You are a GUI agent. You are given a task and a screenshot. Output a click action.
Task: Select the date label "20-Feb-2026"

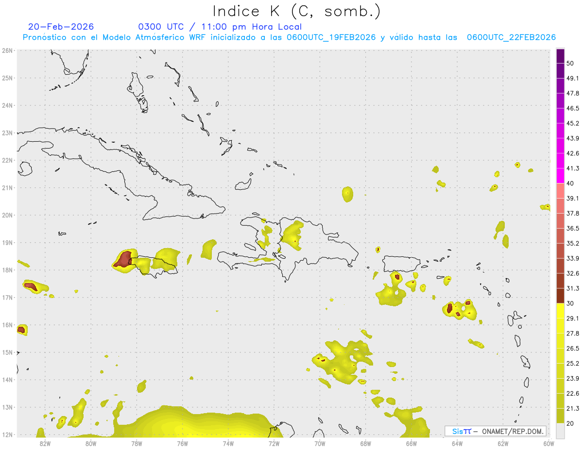(x=61, y=27)
